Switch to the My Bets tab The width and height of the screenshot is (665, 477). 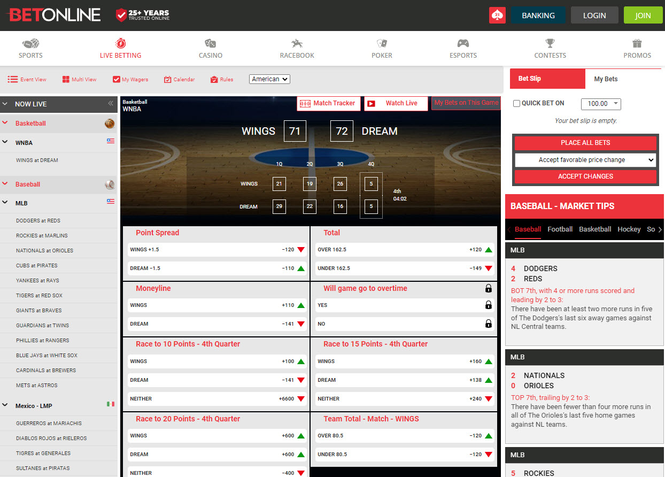606,79
